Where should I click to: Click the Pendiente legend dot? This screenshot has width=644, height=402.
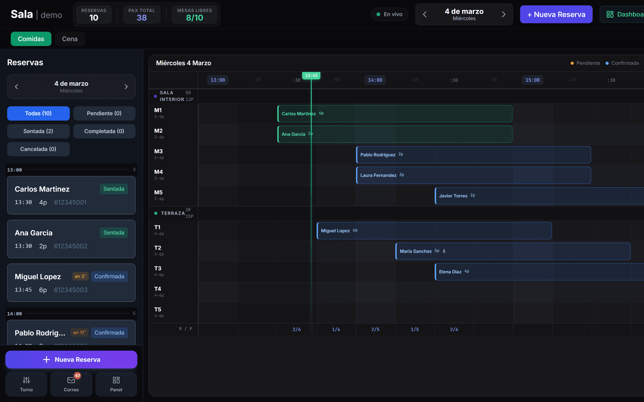pos(572,63)
